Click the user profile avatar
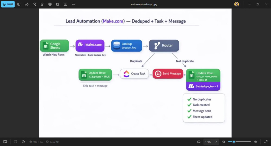Viewport: 271px width, 146px height. (x=237, y=4)
